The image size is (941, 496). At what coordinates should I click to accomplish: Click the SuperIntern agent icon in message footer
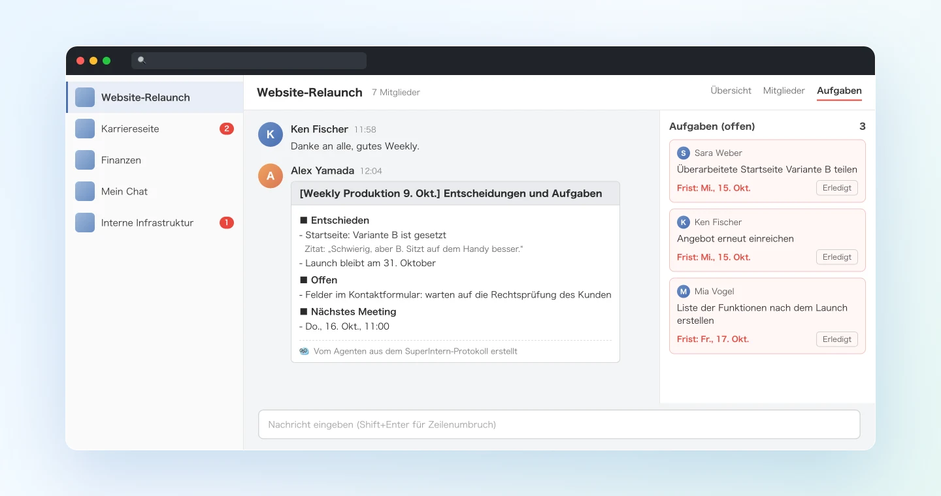tap(304, 351)
